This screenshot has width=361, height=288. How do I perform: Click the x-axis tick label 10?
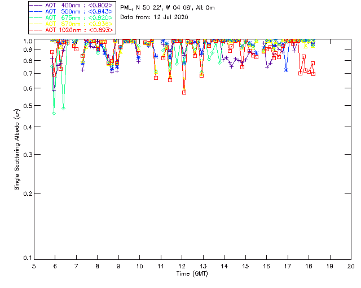[x=139, y=266]
